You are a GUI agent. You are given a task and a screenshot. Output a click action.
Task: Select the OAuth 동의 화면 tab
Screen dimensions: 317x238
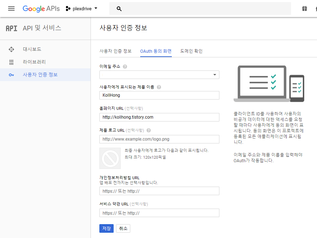pos(156,51)
